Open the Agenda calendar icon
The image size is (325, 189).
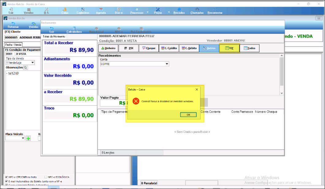(101, 11)
